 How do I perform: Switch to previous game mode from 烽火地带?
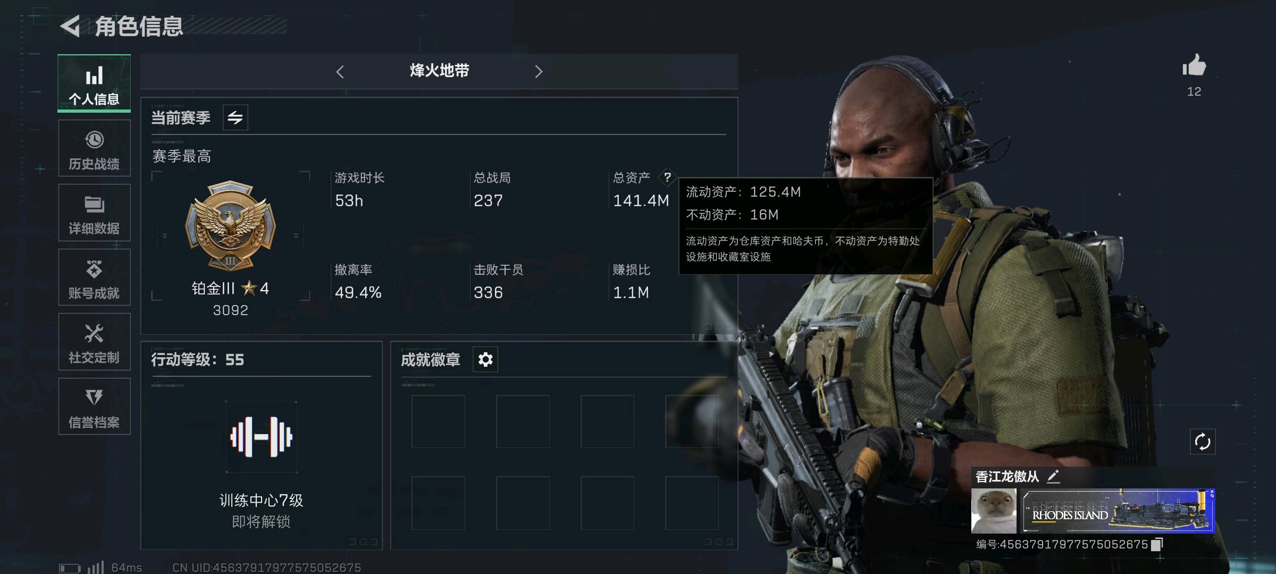340,72
